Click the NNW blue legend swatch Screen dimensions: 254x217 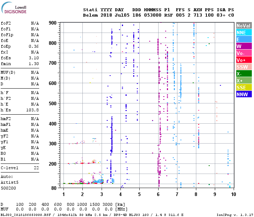coord(244,94)
